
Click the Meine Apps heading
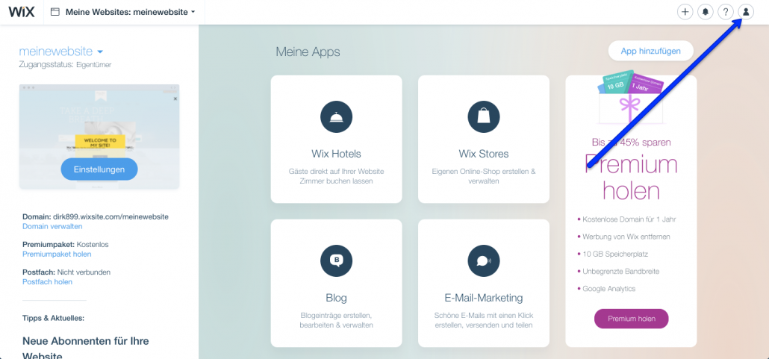pos(308,51)
